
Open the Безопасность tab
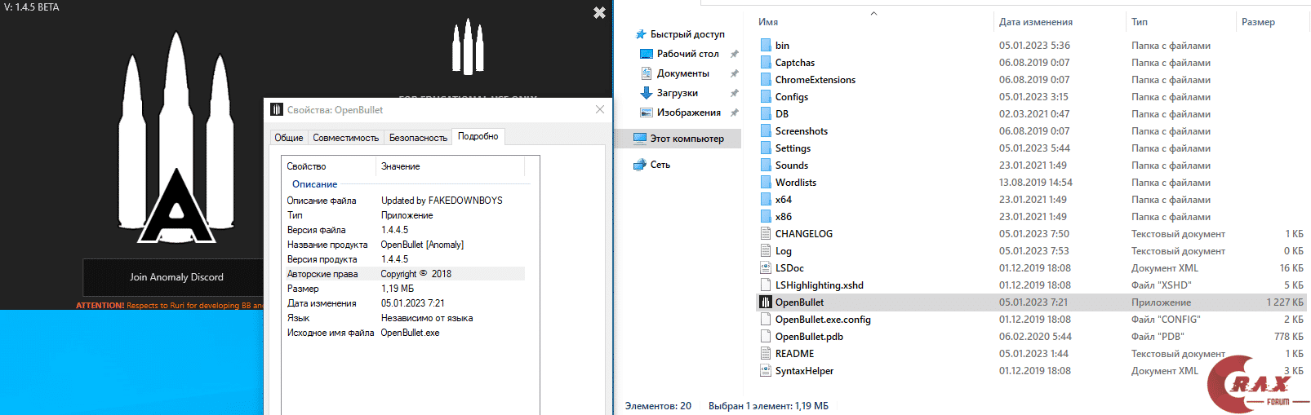[419, 138]
